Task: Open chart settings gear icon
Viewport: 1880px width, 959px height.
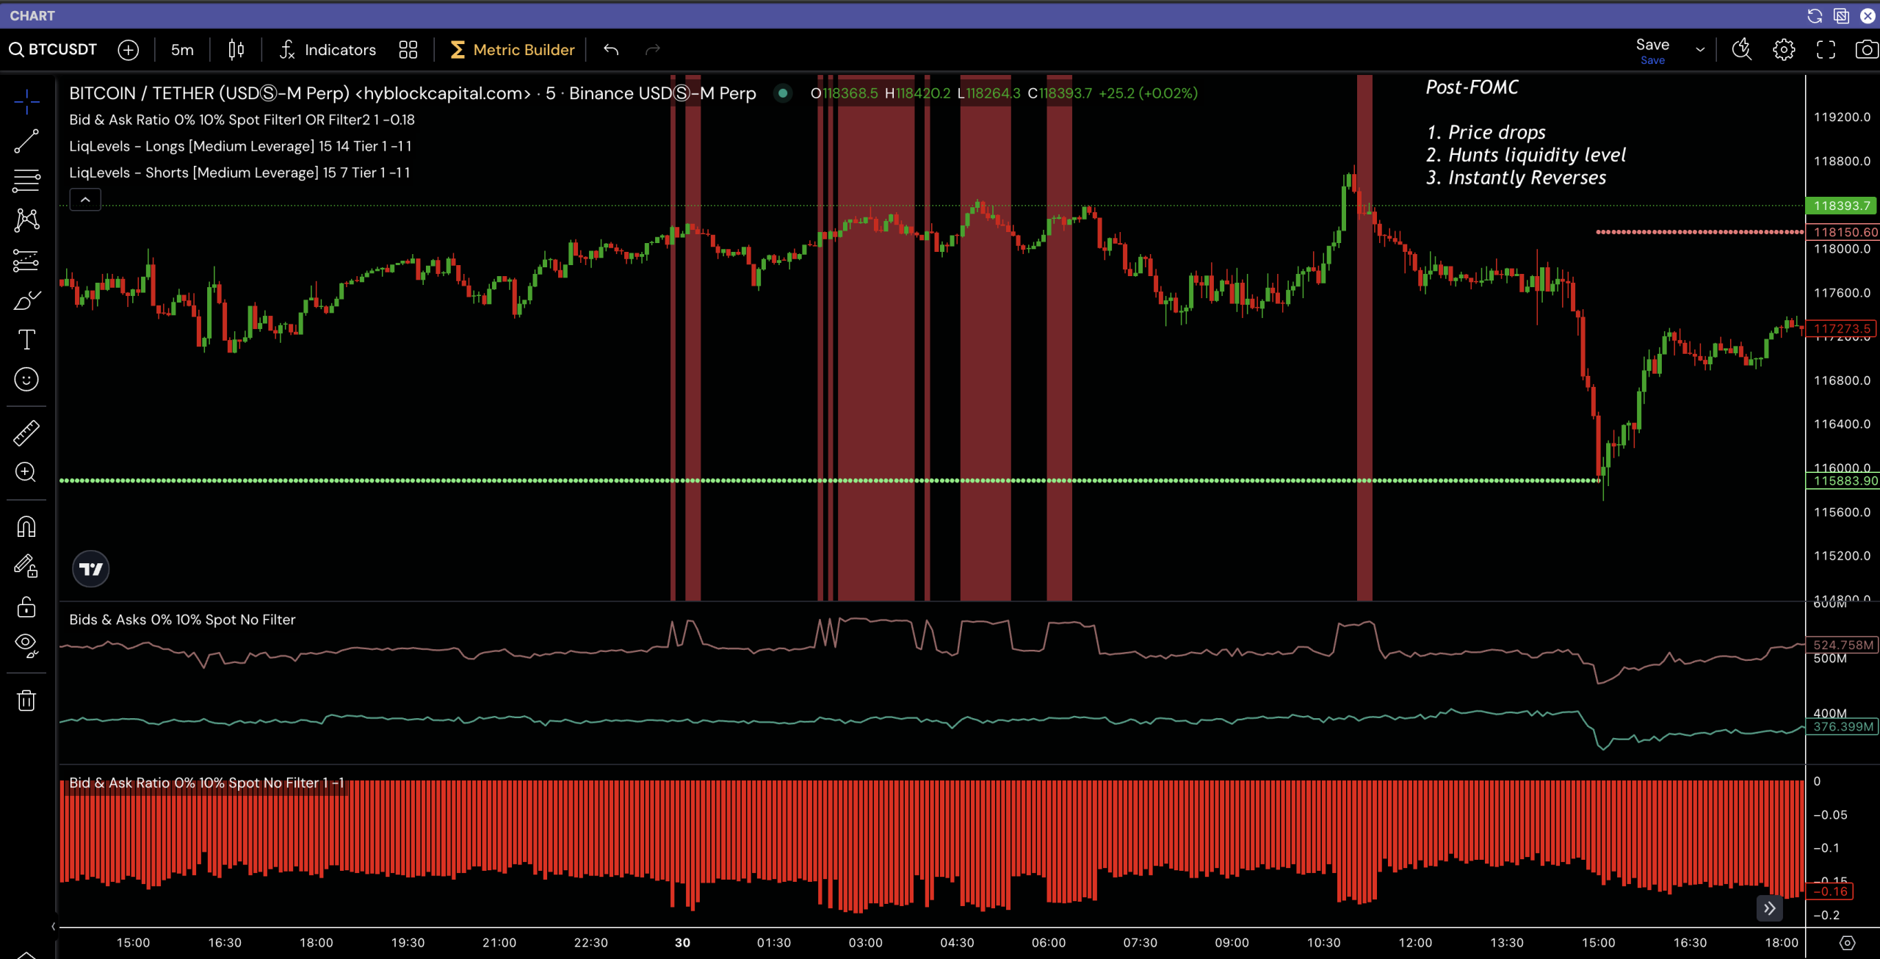Action: click(x=1784, y=49)
